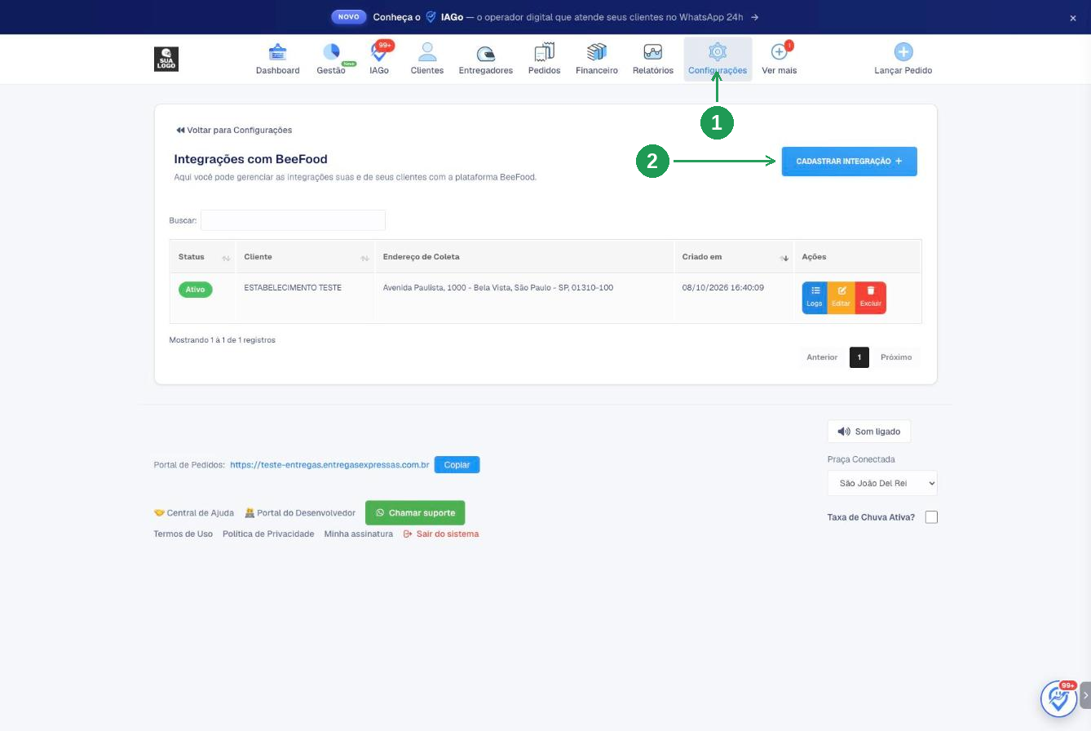The image size is (1091, 731).
Task: Go to pagination page 1
Action: (859, 357)
